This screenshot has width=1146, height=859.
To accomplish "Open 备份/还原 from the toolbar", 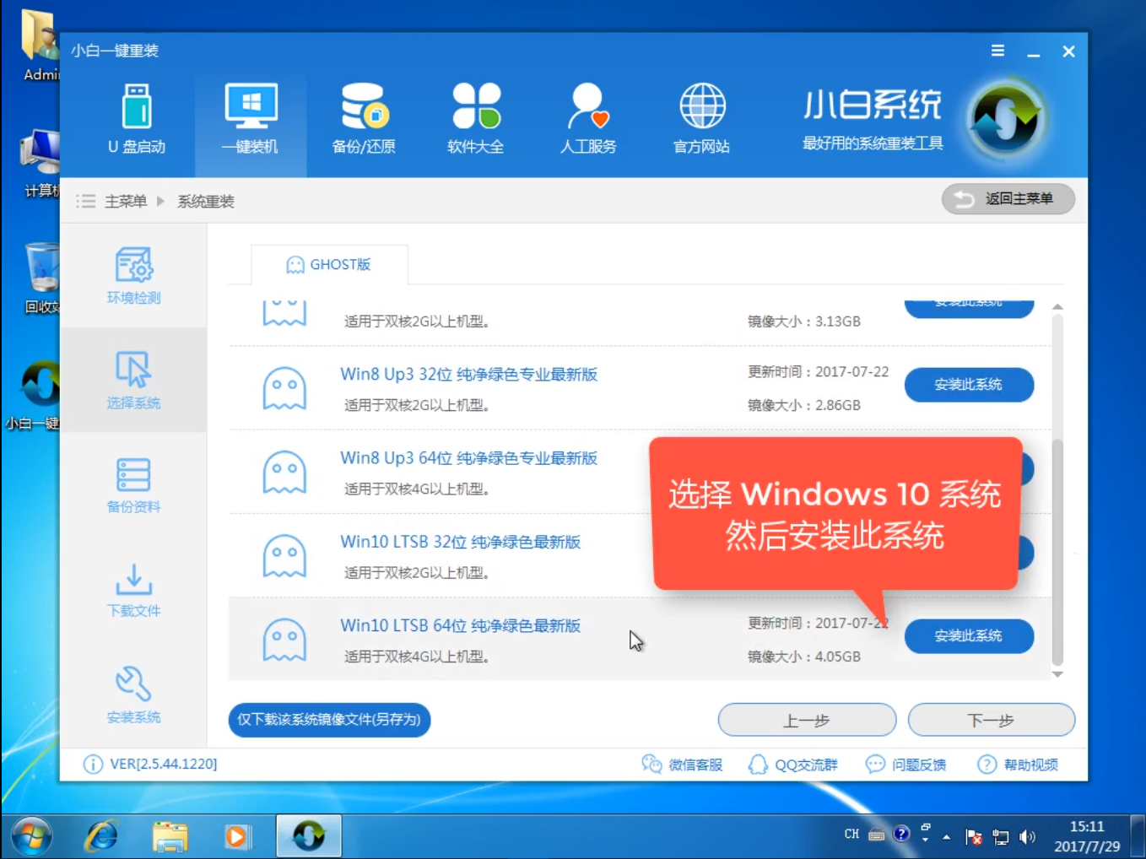I will [364, 119].
